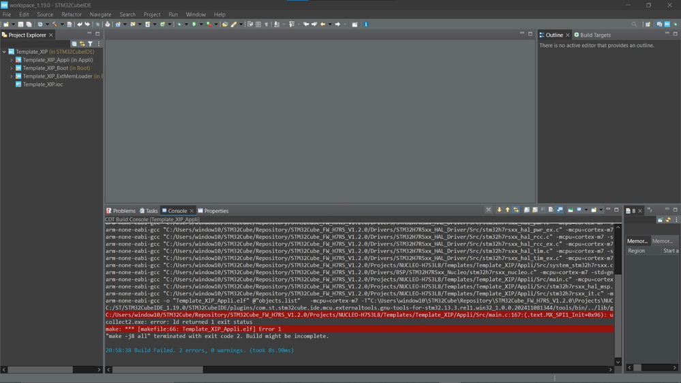This screenshot has height=383, width=681.
Task: Open Project Explorer view menu dots
Action: tap(99, 44)
